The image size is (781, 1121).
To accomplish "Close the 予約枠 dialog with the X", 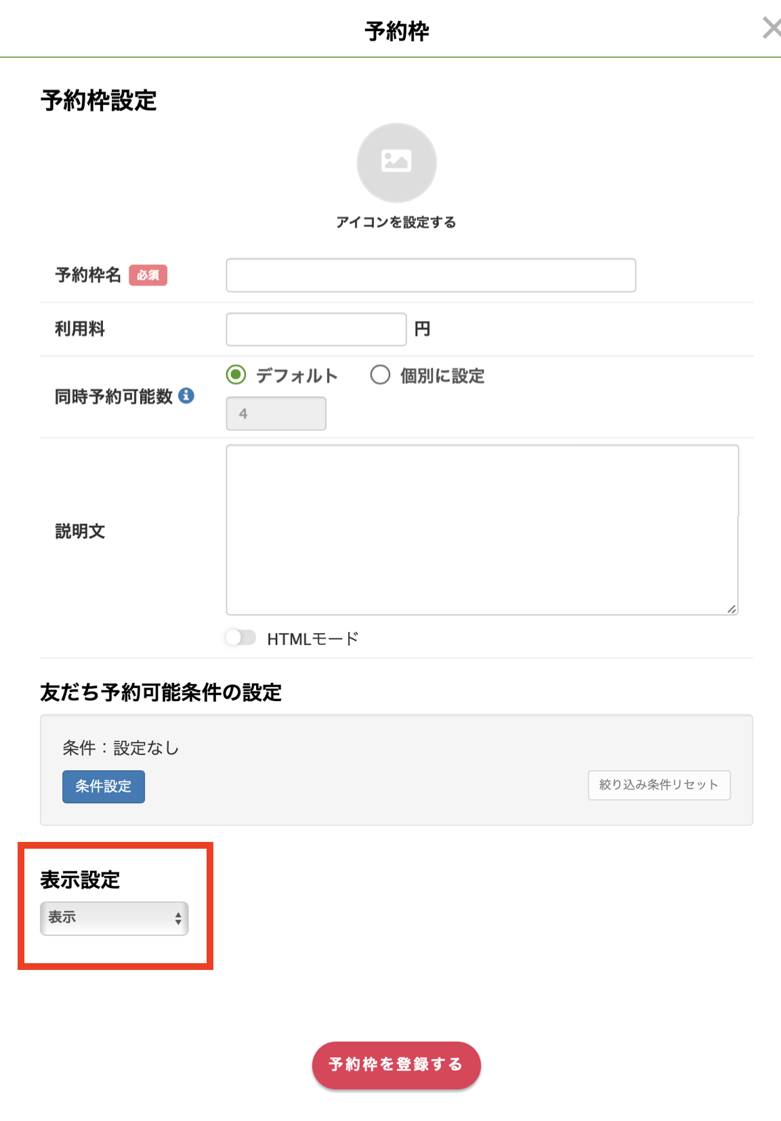I will 771,28.
